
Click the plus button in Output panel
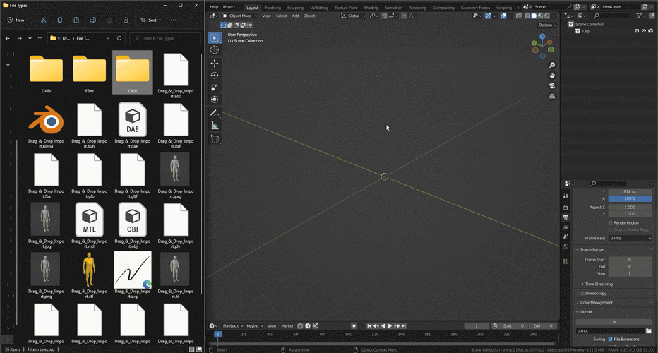pyautogui.click(x=614, y=322)
